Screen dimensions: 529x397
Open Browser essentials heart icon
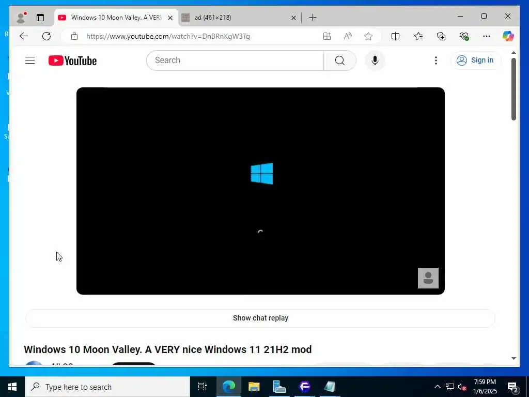tap(464, 36)
